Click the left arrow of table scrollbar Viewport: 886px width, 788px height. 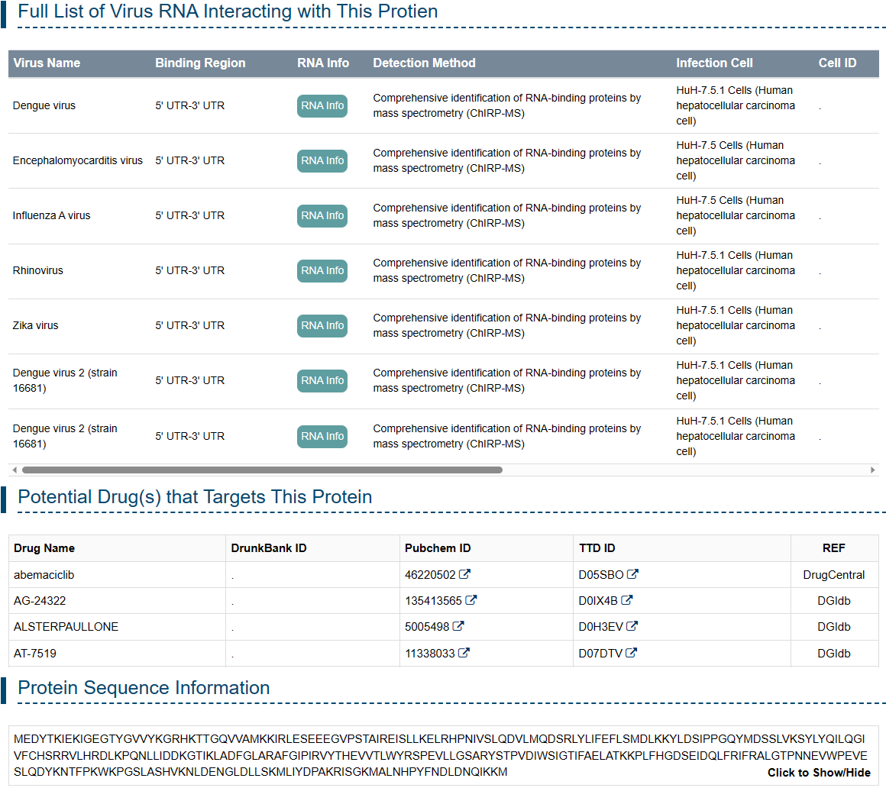point(14,470)
